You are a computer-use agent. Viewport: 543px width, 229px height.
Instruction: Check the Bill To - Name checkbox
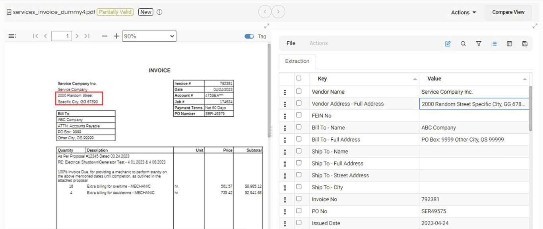(299, 127)
